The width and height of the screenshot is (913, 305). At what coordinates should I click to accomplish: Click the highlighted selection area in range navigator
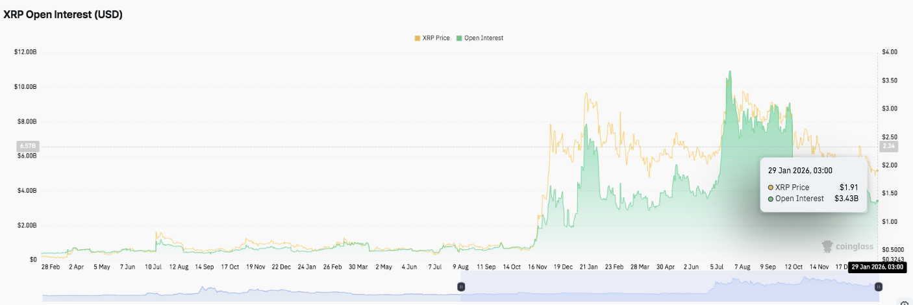coord(669,286)
